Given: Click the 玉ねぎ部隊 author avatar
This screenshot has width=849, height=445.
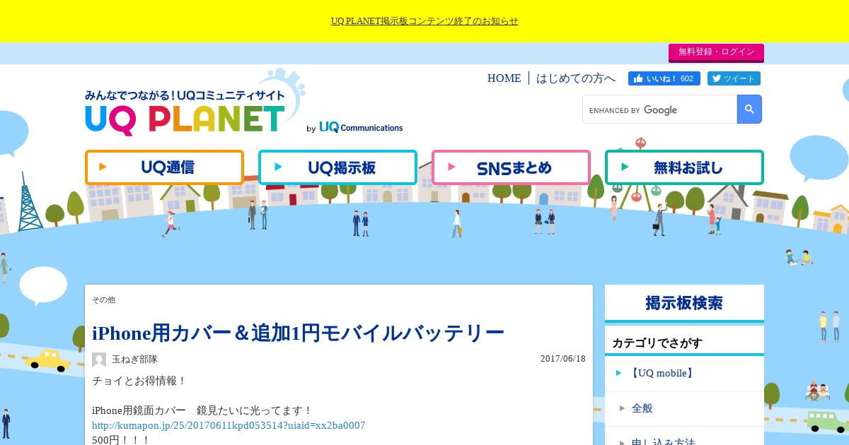Looking at the screenshot, I should 99,360.
